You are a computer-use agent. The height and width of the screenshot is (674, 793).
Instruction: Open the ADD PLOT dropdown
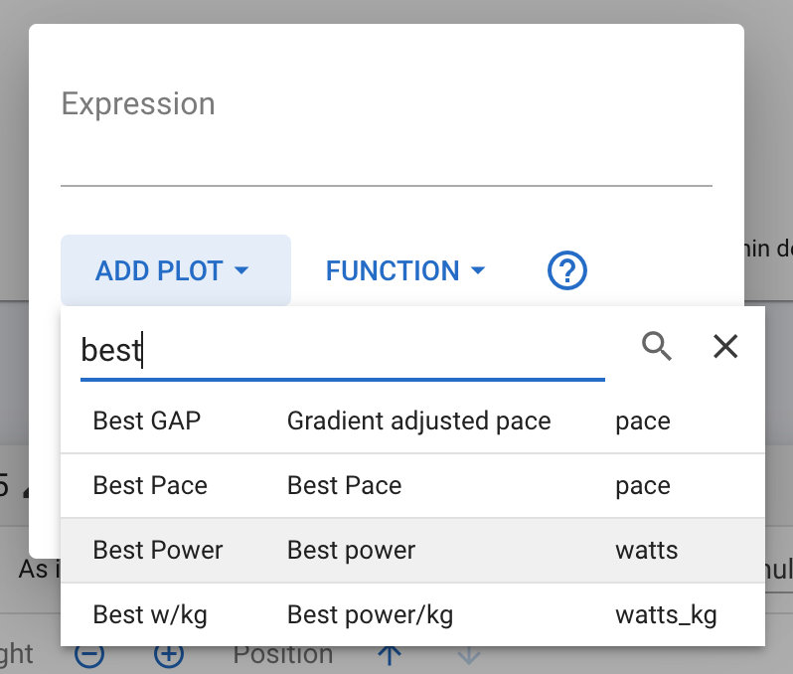pos(175,270)
